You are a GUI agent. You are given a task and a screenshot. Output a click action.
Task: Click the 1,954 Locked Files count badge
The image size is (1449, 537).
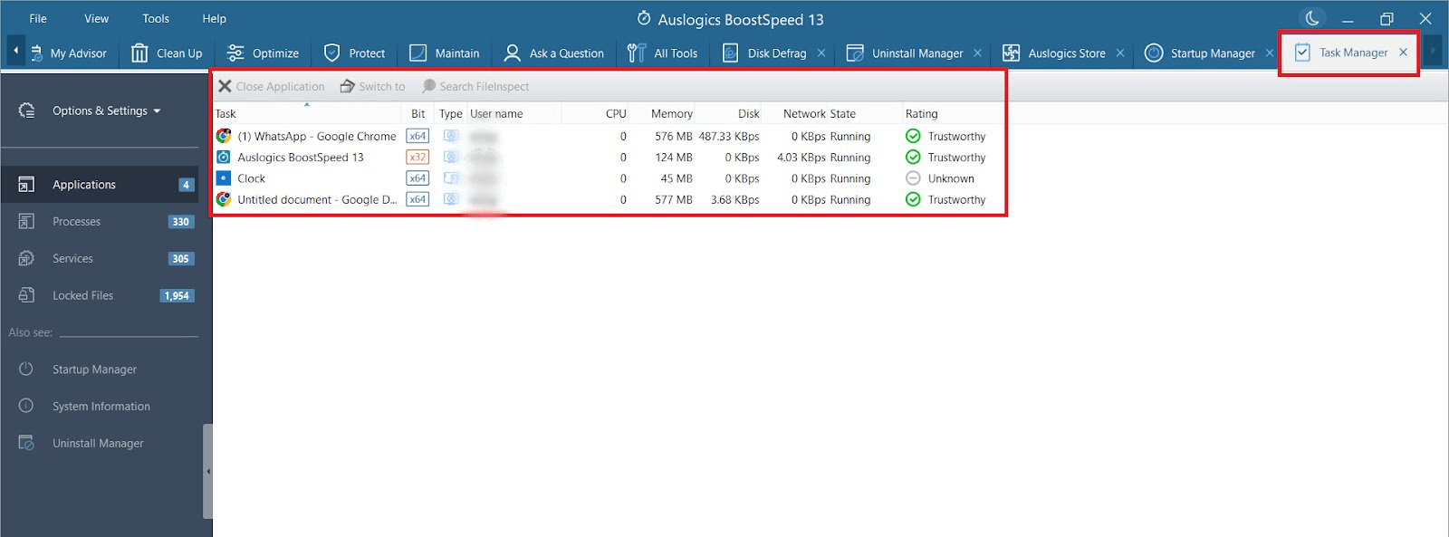[177, 296]
